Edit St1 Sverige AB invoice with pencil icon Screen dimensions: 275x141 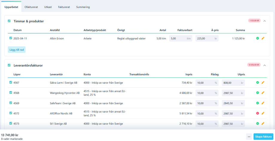tap(263, 123)
